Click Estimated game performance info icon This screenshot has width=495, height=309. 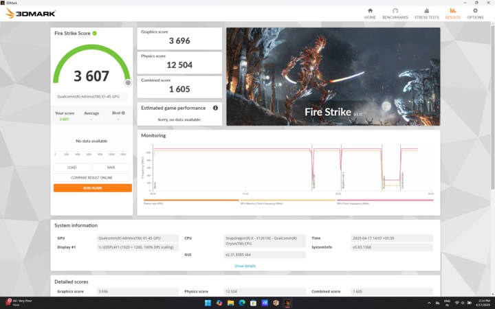215,108
